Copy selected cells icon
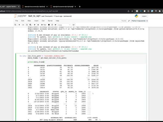Viewport: 163px width, 122px height. coord(27,25)
